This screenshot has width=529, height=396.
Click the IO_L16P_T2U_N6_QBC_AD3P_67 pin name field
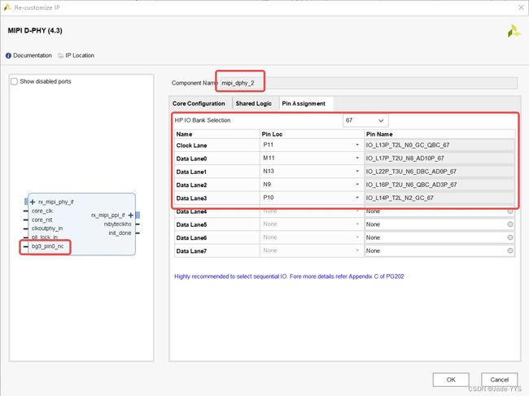point(439,185)
